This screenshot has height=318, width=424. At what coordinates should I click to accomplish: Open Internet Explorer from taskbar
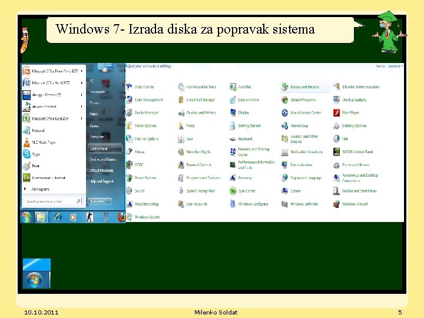(58, 217)
